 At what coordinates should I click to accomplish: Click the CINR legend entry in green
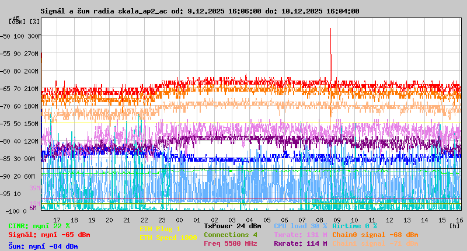(x=39, y=226)
